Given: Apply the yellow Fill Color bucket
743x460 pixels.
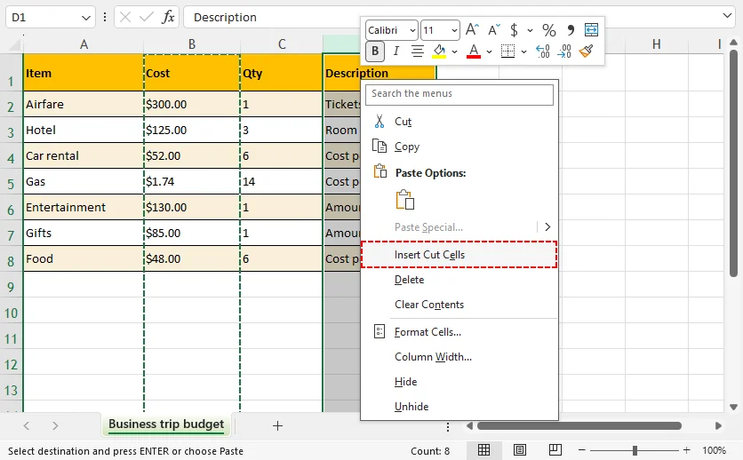Looking at the screenshot, I should (439, 52).
